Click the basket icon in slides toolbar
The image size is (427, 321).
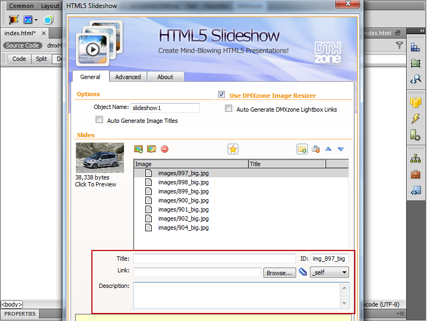[x=315, y=149]
